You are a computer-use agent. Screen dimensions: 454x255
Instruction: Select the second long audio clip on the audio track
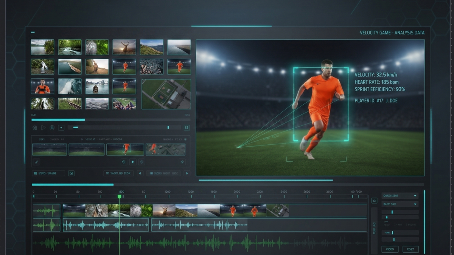pos(199,225)
